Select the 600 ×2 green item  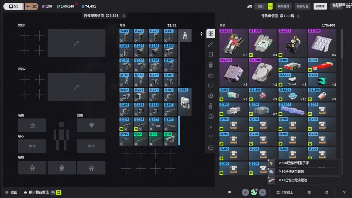[x=322, y=80]
